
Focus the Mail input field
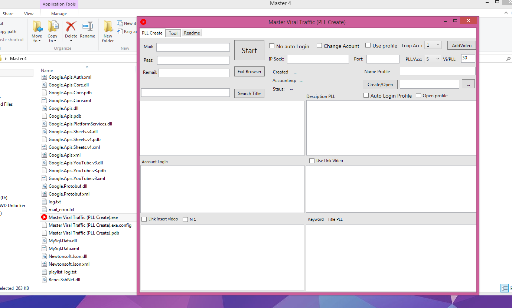point(193,47)
